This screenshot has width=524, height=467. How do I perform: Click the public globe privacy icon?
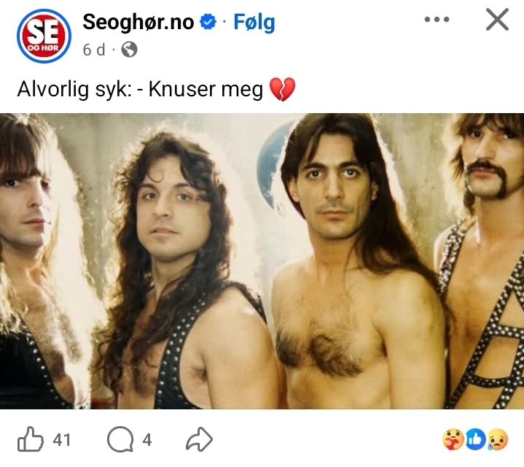tap(129, 50)
